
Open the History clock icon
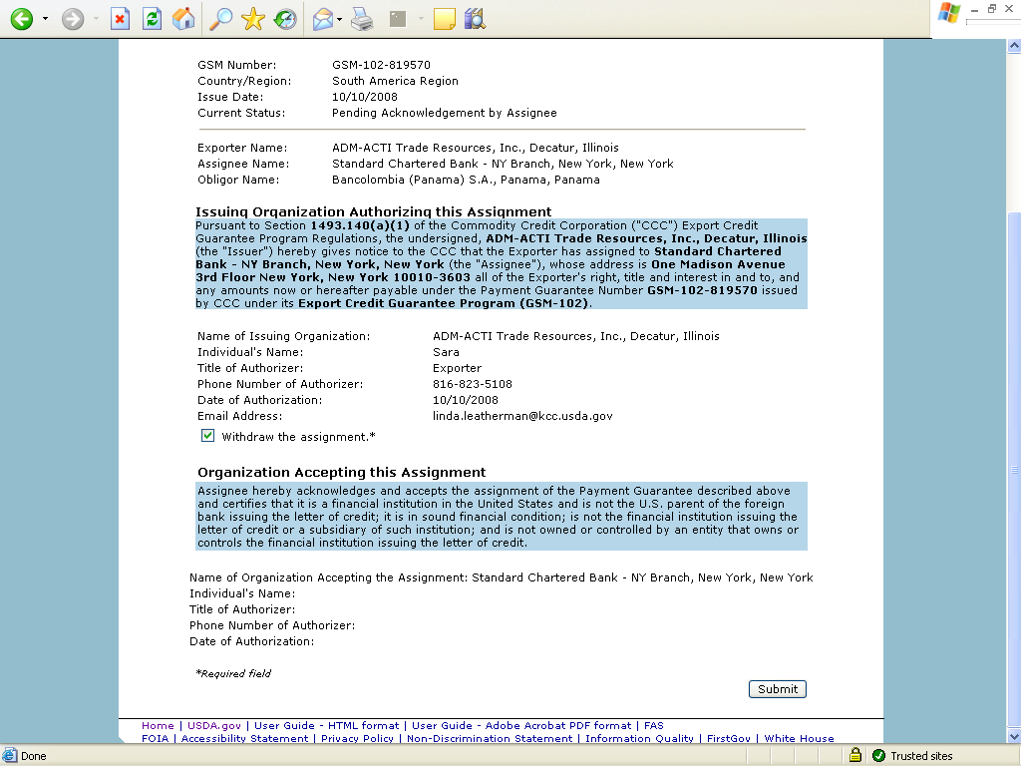tap(285, 19)
